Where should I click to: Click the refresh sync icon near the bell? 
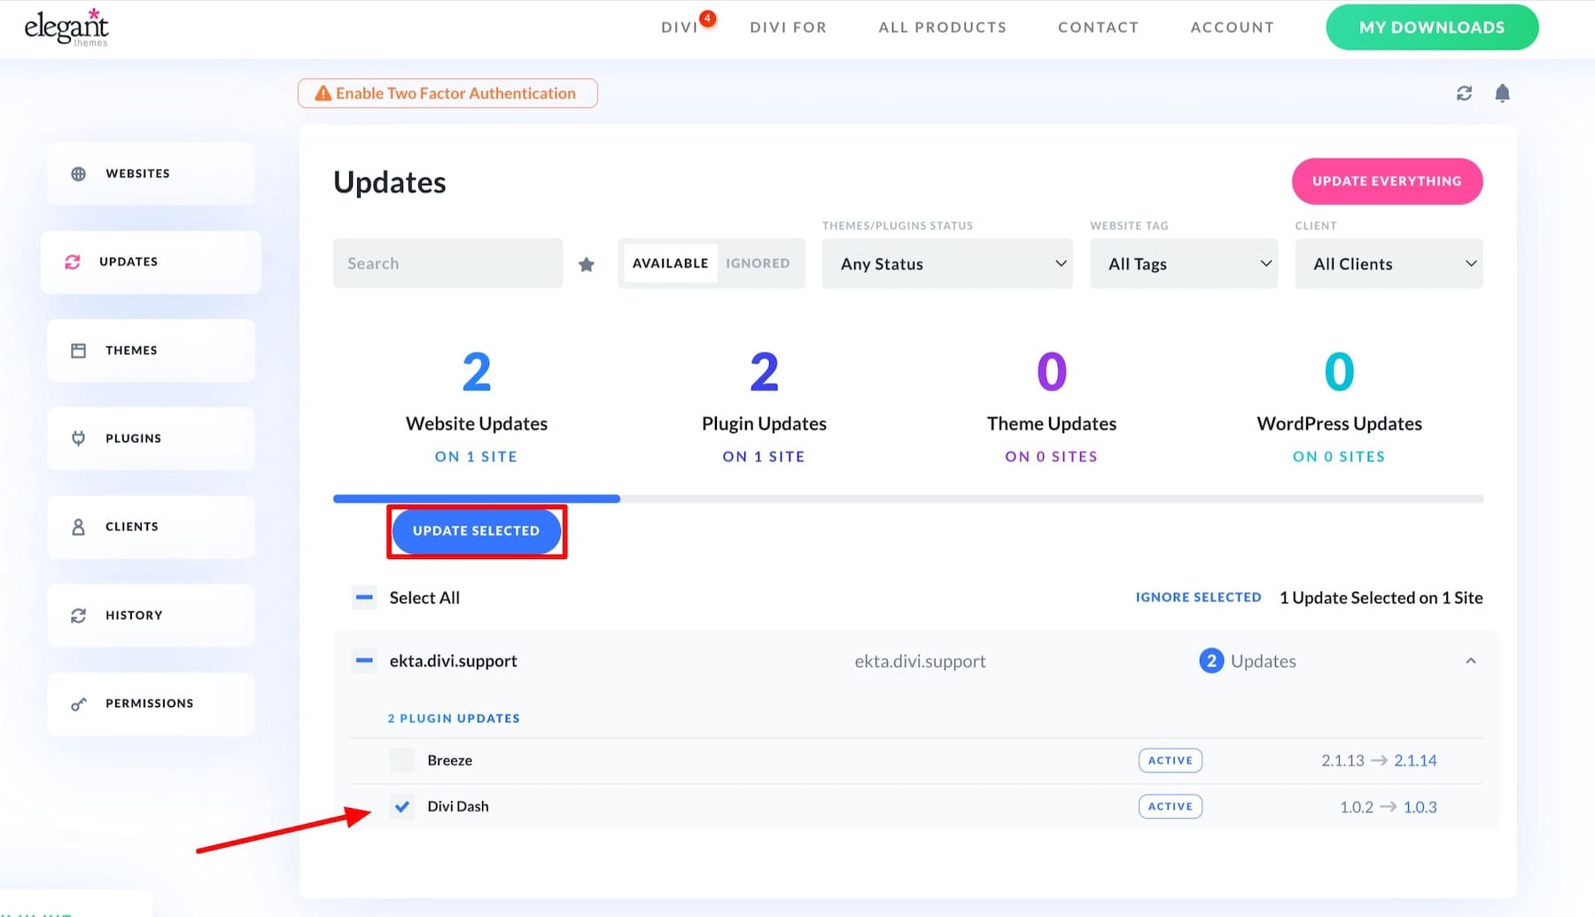coord(1464,93)
